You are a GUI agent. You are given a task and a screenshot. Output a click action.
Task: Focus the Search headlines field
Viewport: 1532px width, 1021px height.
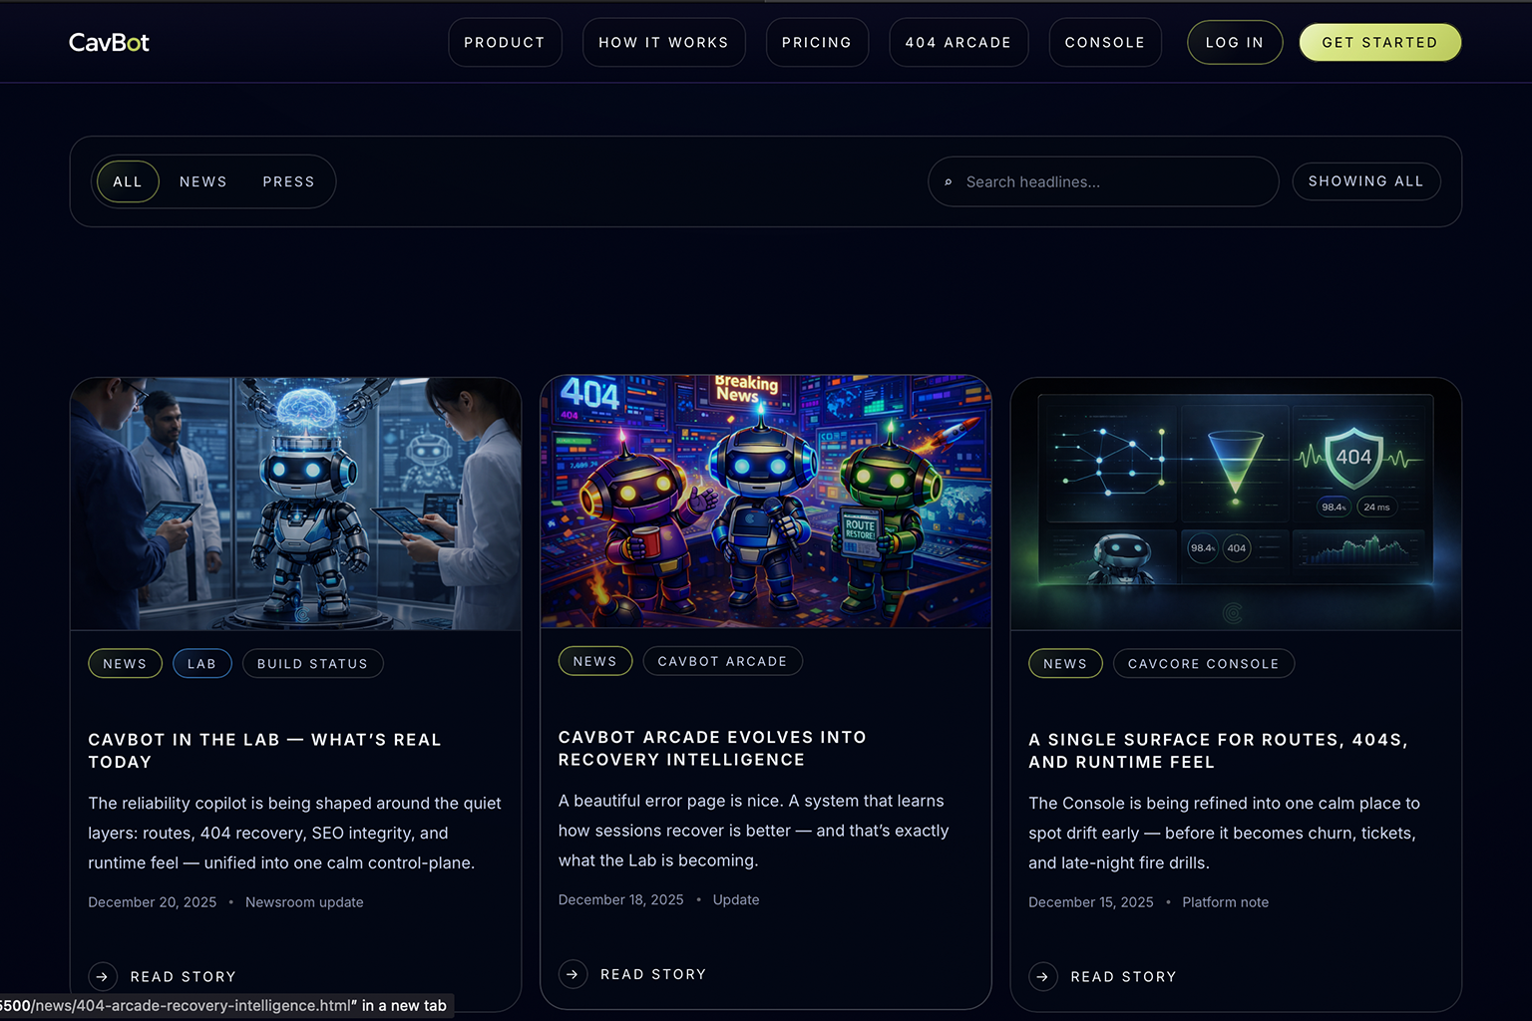[1112, 181]
